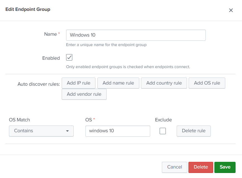Click the Enabled label text
The height and width of the screenshot is (178, 242).
point(51,58)
